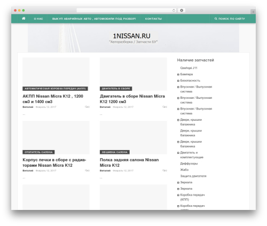Expand the 'Безопасность' category with plus icon

point(178,81)
